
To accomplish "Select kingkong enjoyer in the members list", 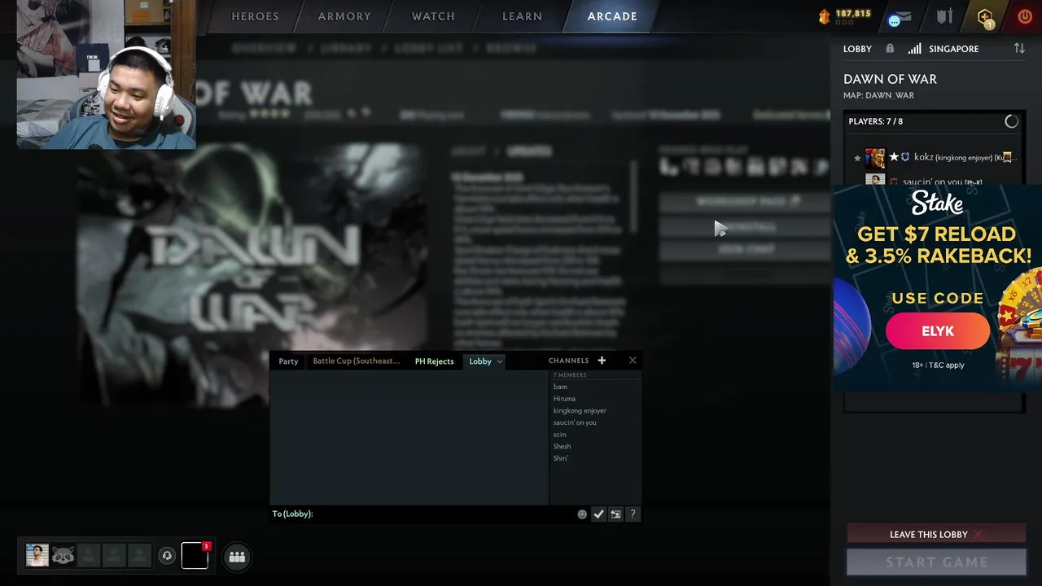I will (x=580, y=411).
